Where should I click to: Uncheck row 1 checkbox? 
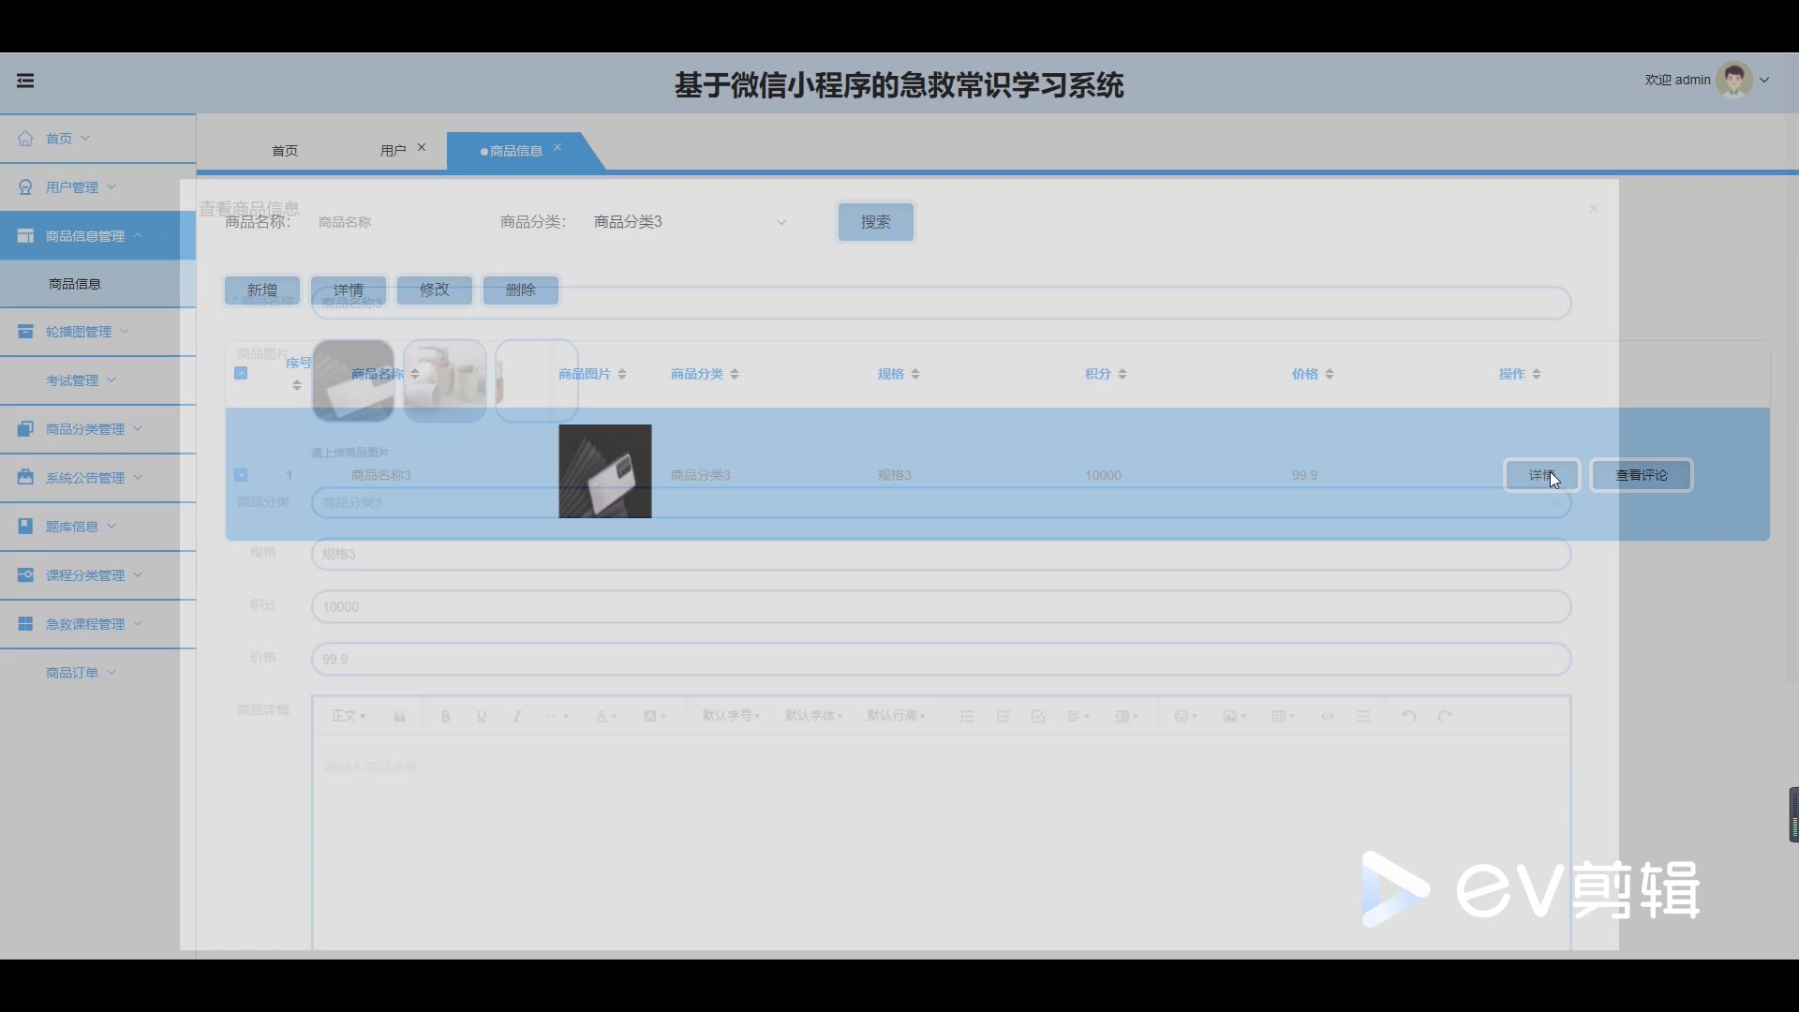pos(241,475)
